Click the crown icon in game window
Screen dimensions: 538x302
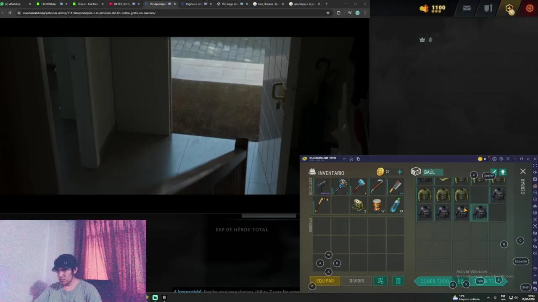[422, 40]
